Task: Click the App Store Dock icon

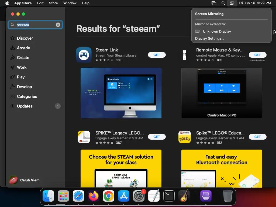Action: [x=124, y=196]
